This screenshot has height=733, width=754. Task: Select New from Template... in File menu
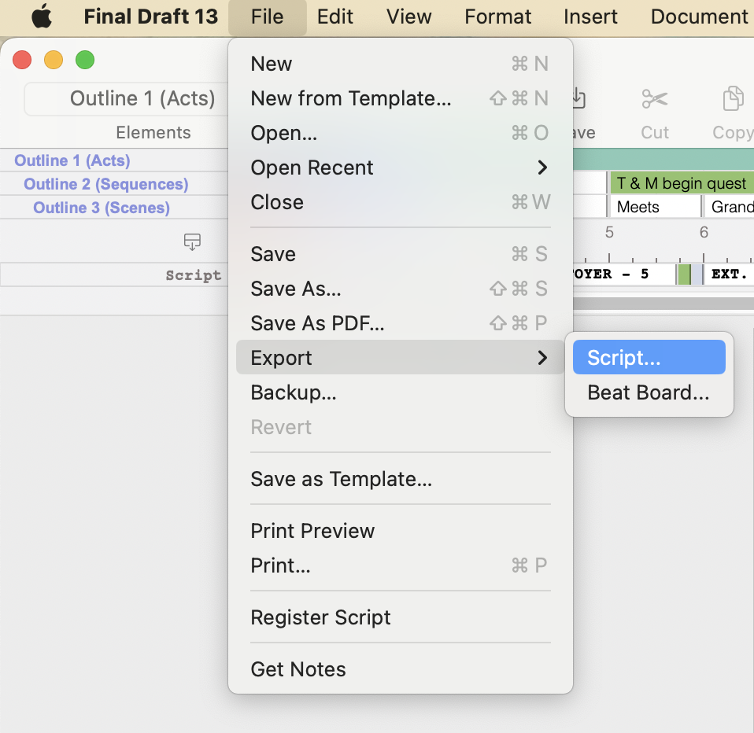click(351, 98)
